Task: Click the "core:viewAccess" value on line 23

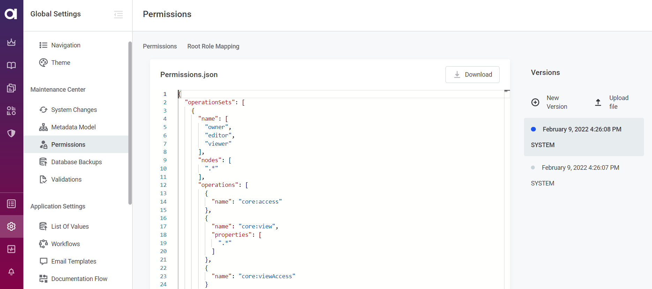Action: click(x=267, y=276)
